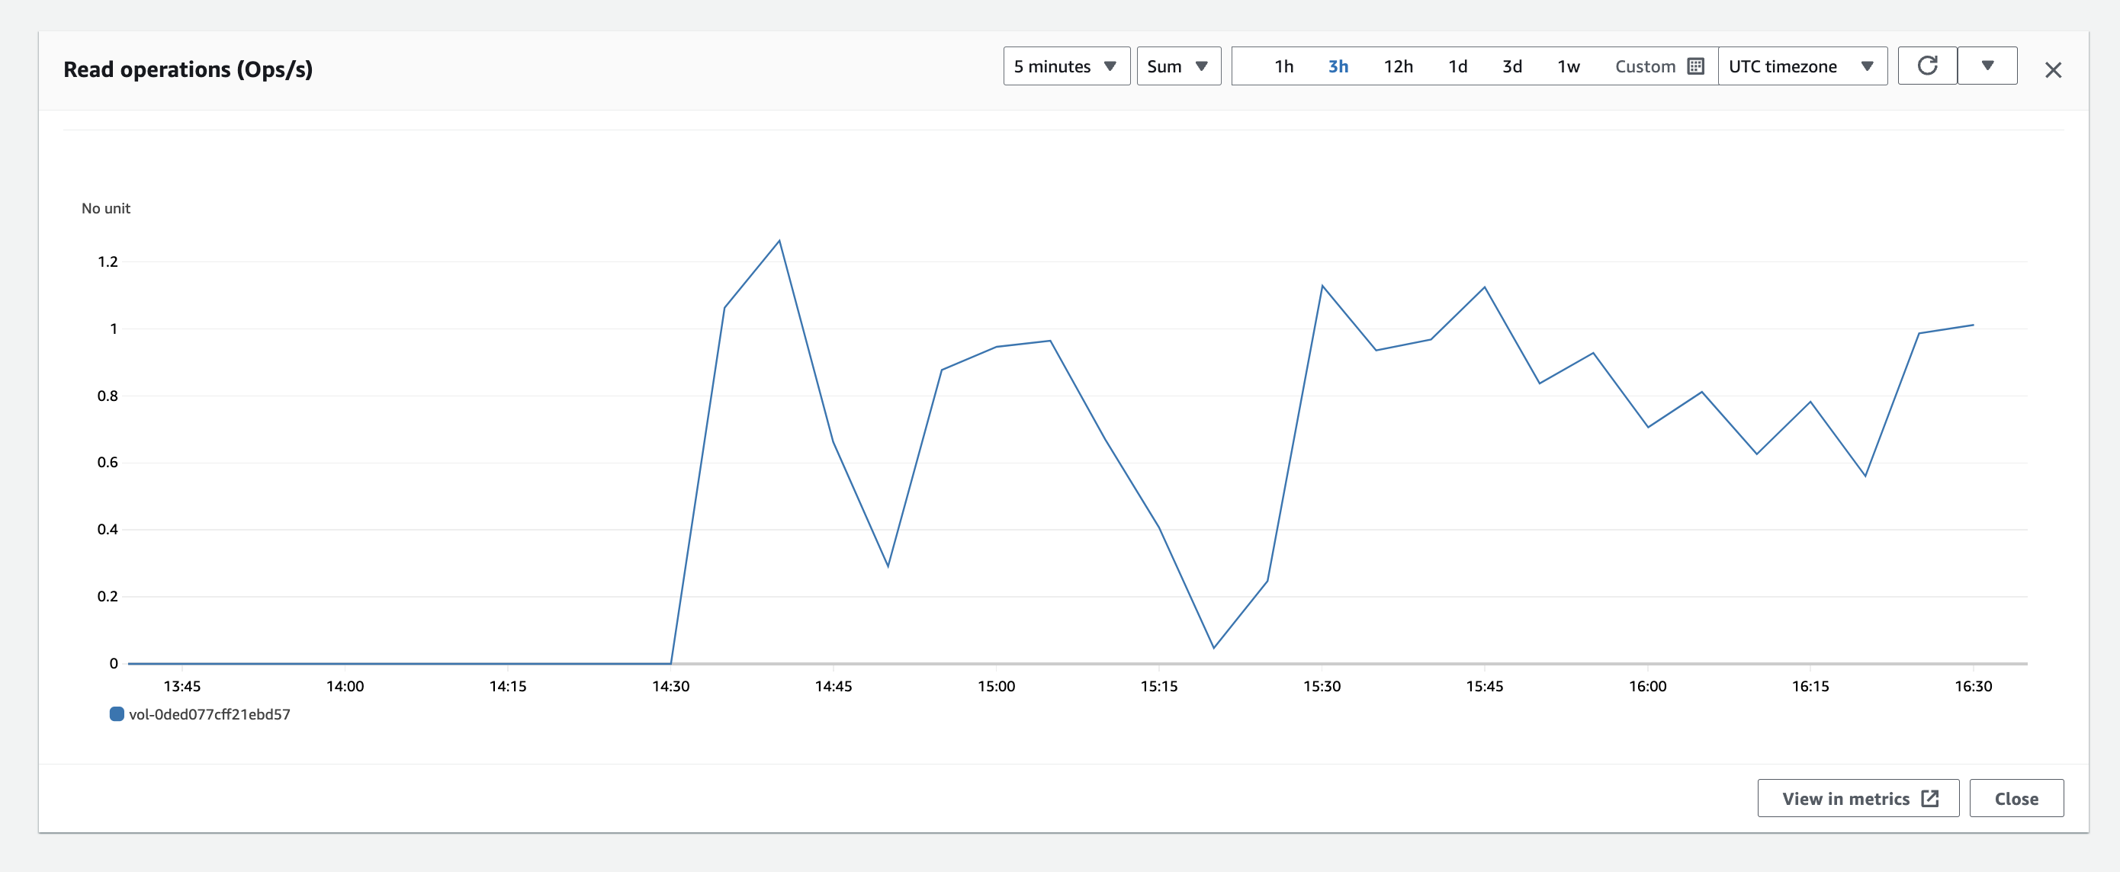This screenshot has width=2120, height=872.
Task: Close the dialog with the X icon
Action: (x=2053, y=71)
